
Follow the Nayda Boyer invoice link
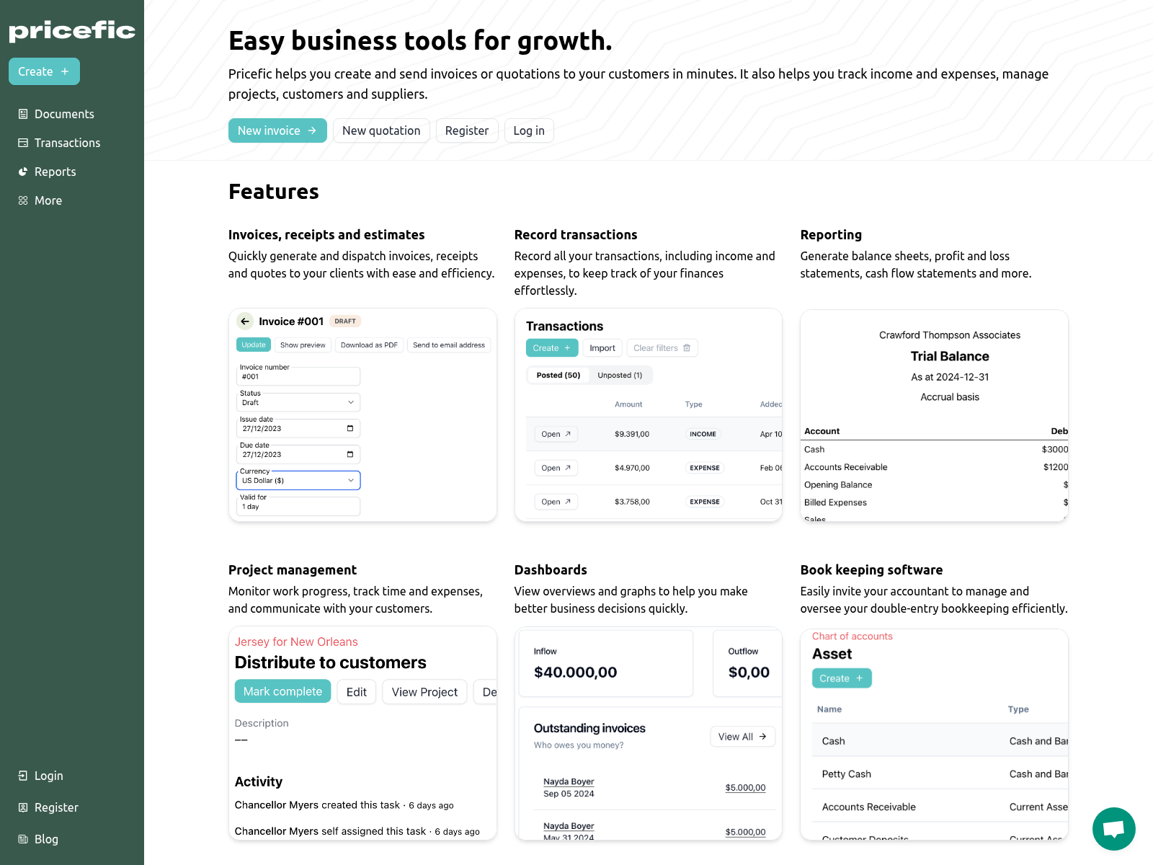coord(568,781)
